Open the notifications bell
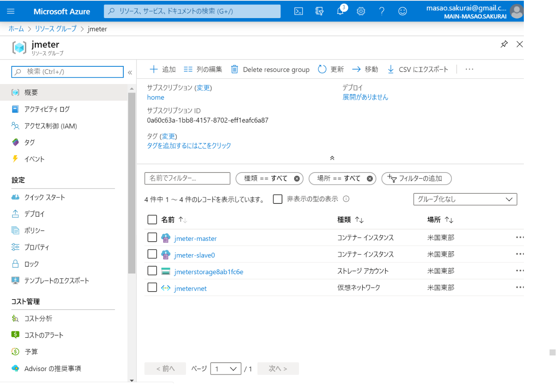556x384 pixels. 340,11
